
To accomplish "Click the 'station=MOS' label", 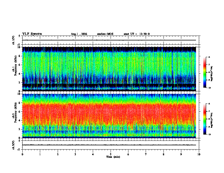I will [x=105, y=34].
